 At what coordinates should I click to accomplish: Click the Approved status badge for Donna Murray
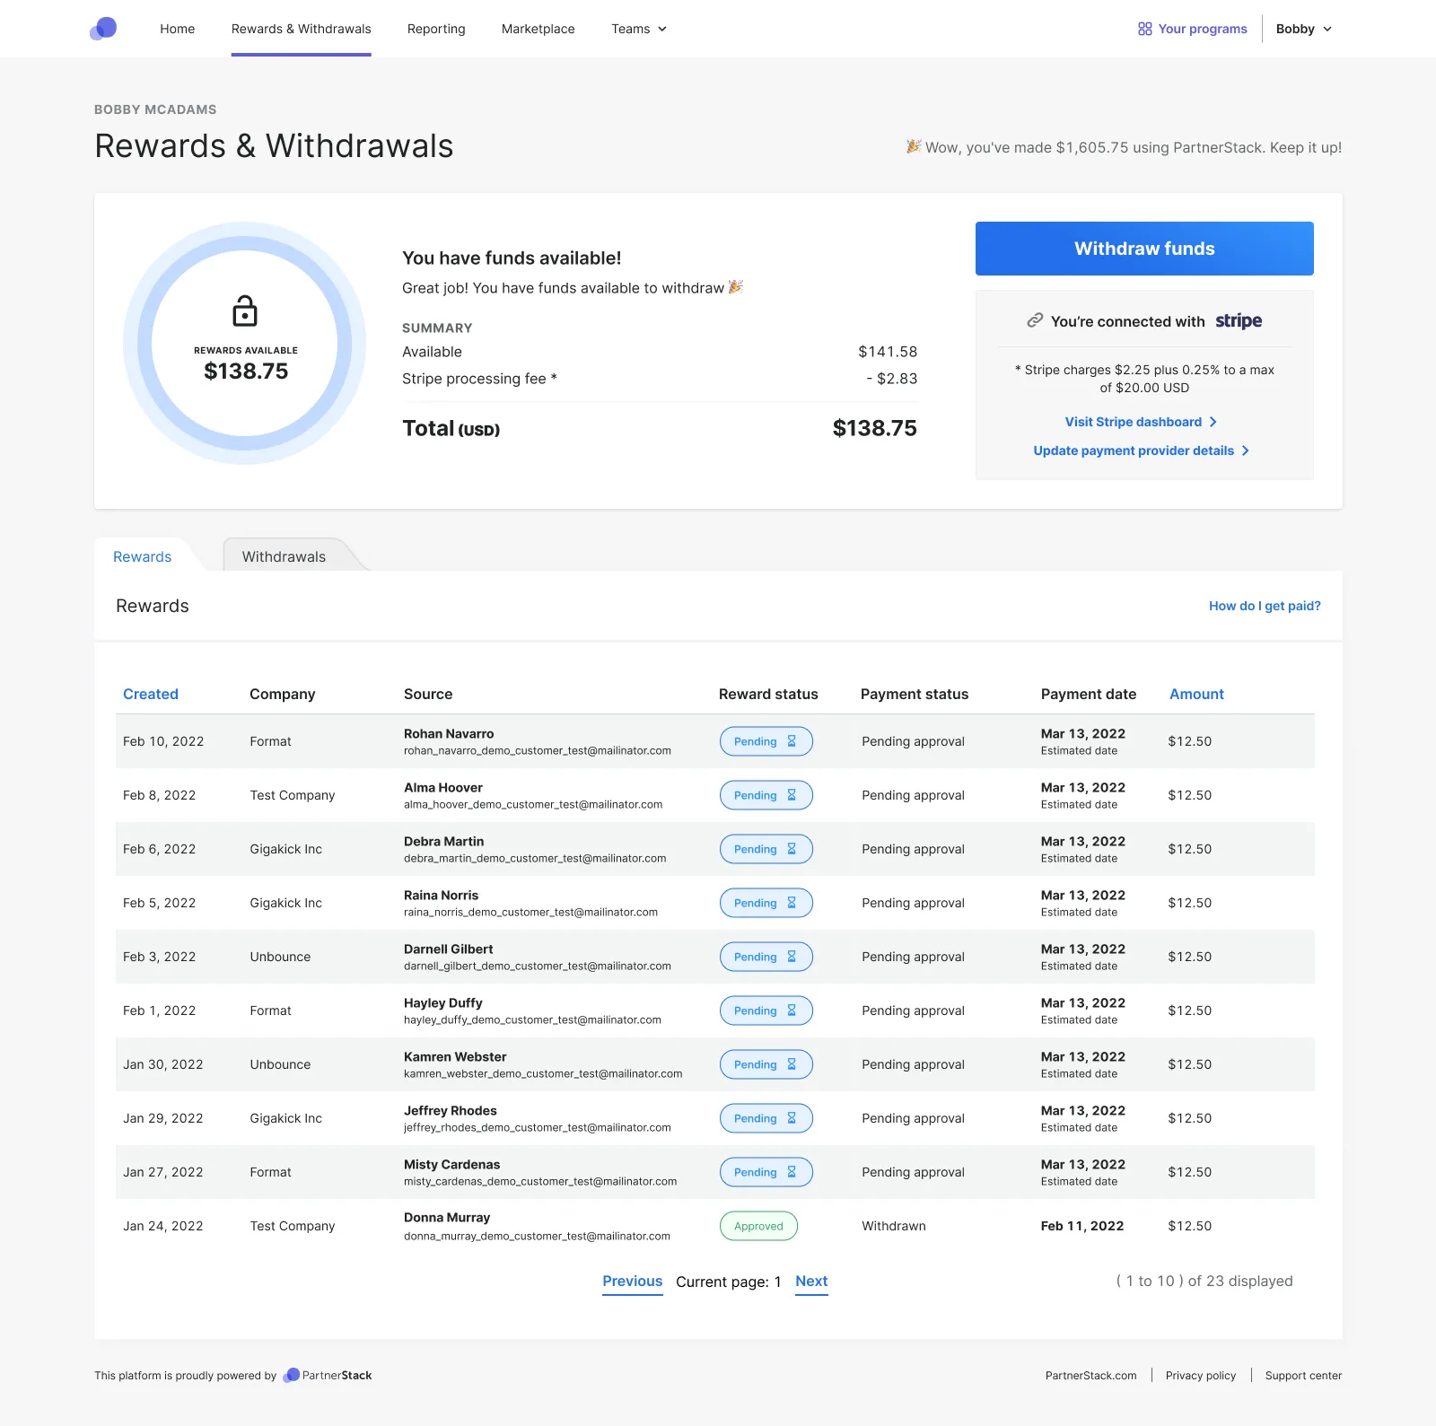pyautogui.click(x=758, y=1226)
